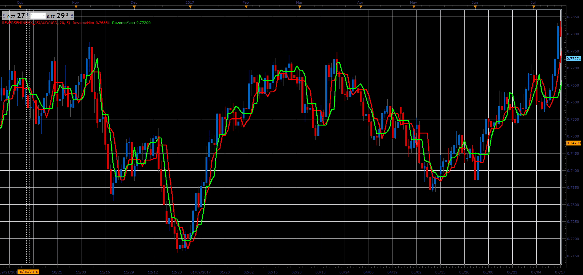The image size is (583, 275).
Task: Click the 11/29 date axis label
Action: 129,272
